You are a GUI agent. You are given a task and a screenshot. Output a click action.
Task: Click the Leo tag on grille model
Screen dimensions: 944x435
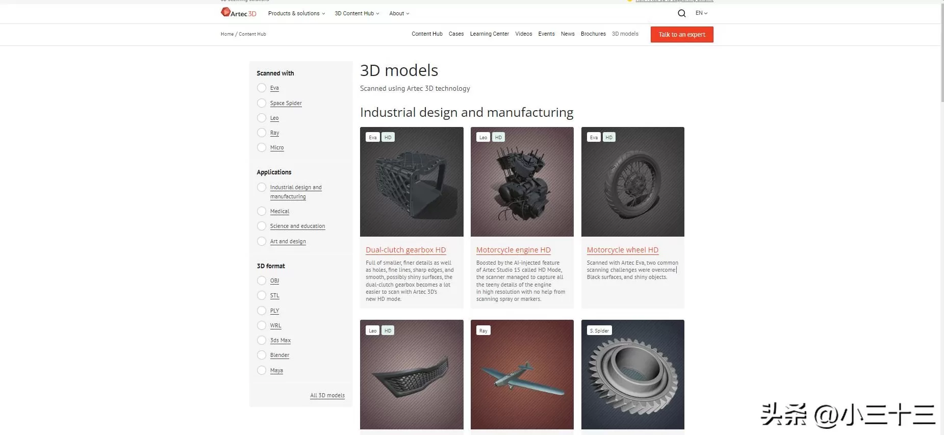click(373, 330)
